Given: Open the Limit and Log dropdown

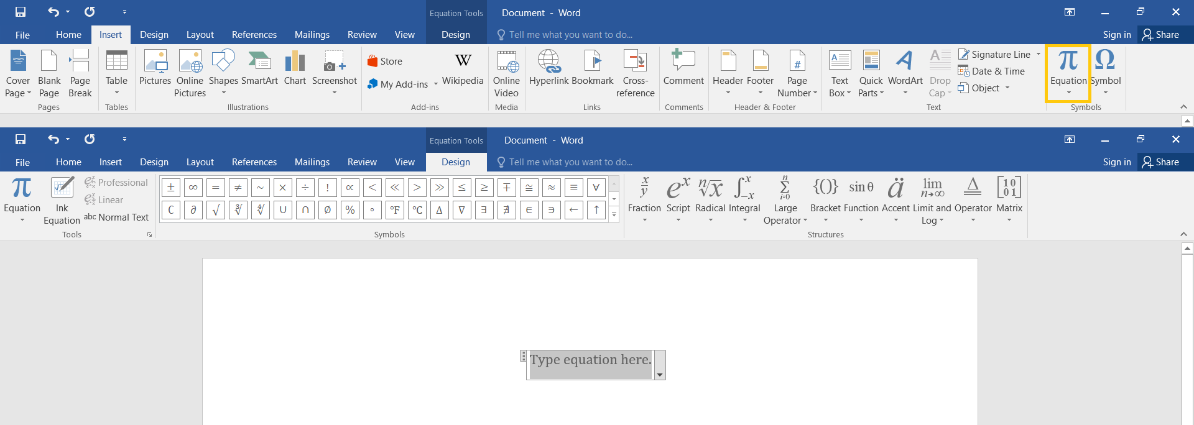Looking at the screenshot, I should pyautogui.click(x=932, y=200).
